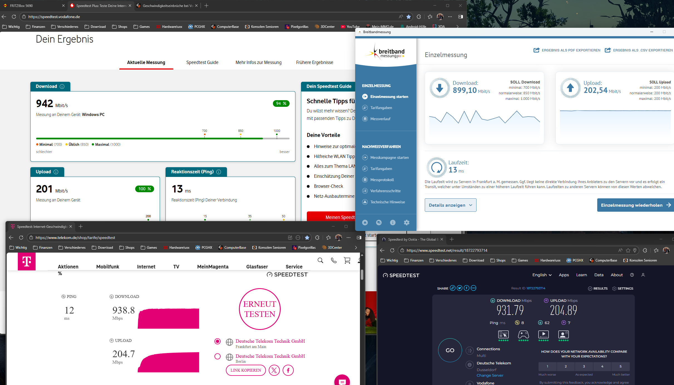Image resolution: width=674 pixels, height=385 pixels.
Task: Click the Telekom search magnifier icon
Action: click(320, 260)
